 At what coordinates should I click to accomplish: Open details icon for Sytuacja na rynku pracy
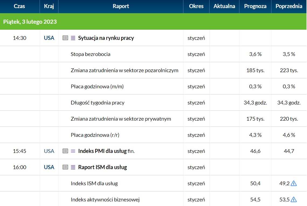click(65, 38)
